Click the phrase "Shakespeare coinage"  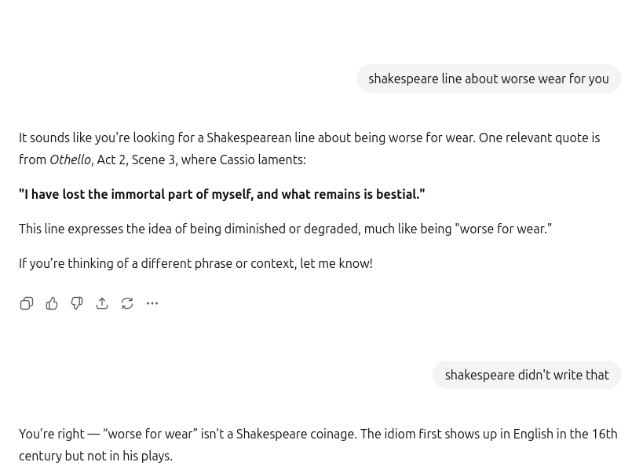295,434
